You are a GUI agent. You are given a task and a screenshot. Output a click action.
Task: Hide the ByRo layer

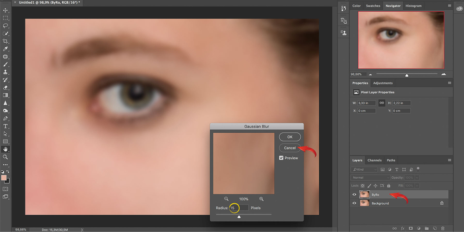pyautogui.click(x=354, y=195)
